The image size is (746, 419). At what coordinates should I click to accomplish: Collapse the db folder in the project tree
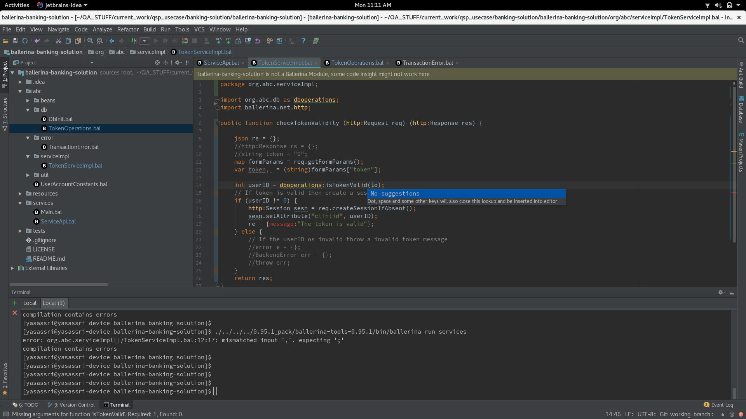click(x=28, y=110)
